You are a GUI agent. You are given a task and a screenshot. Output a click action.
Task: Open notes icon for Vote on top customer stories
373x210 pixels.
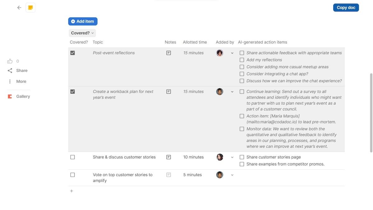point(168,175)
